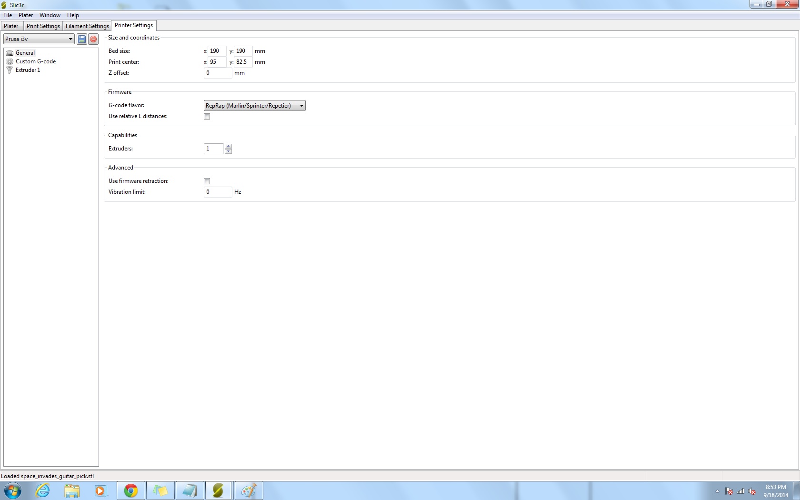
Task: Open the File menu
Action: pyautogui.click(x=8, y=15)
